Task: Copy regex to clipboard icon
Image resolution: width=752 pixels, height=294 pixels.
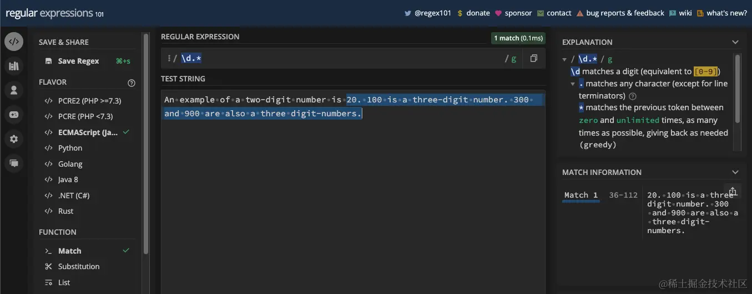Action: point(533,58)
